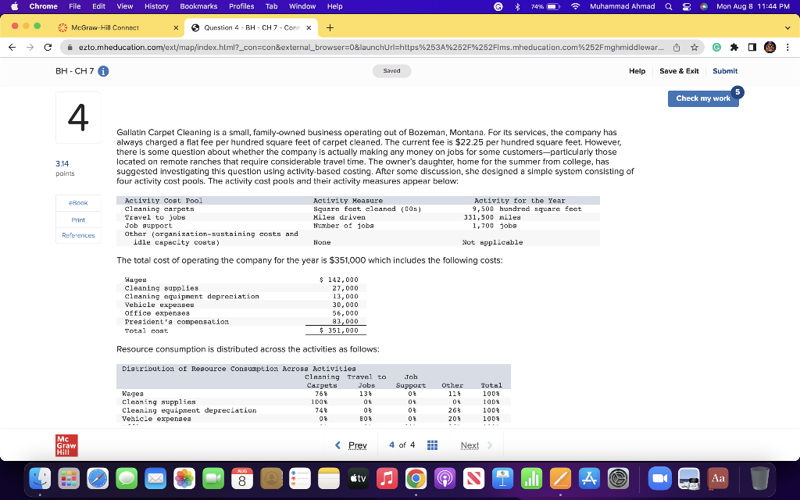Launch Numbers from the Dock
Screen dimensions: 800x500
tap(531, 478)
